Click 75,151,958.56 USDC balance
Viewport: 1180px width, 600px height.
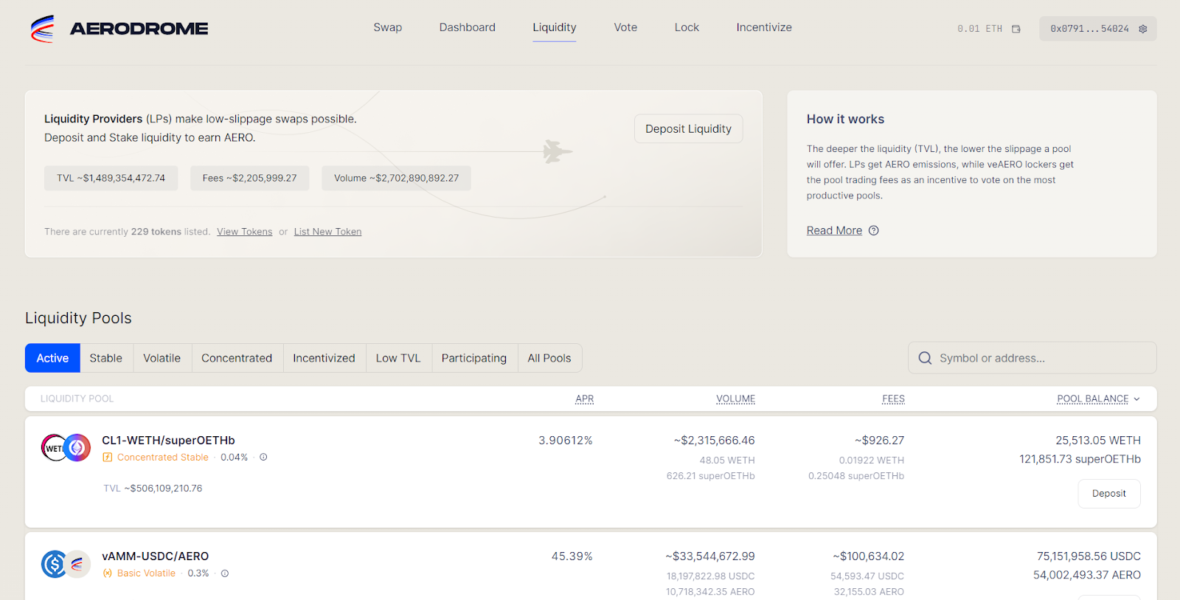tap(1089, 556)
